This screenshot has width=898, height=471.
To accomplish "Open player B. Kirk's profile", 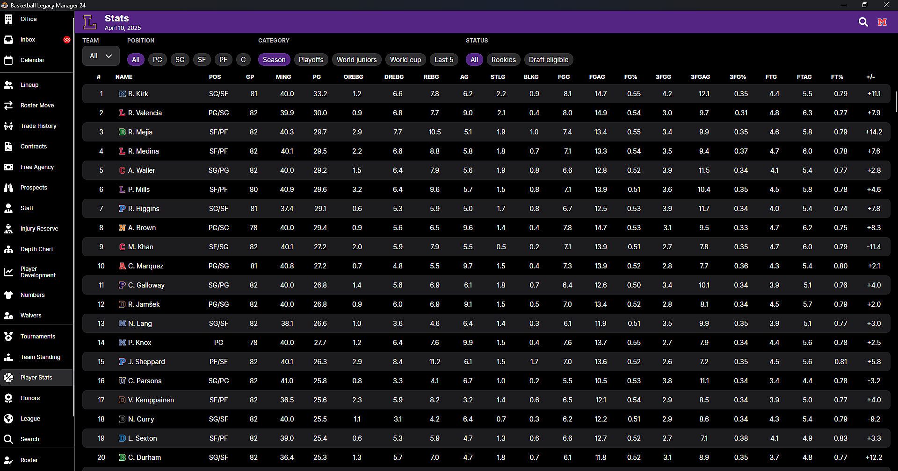I will click(138, 94).
